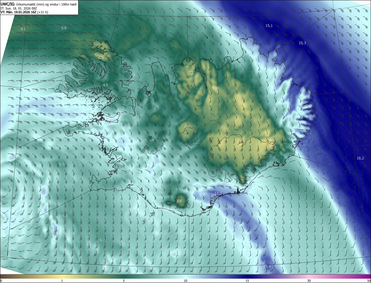Click the "UWC/IG:" bold heading label

(x=8, y=4)
